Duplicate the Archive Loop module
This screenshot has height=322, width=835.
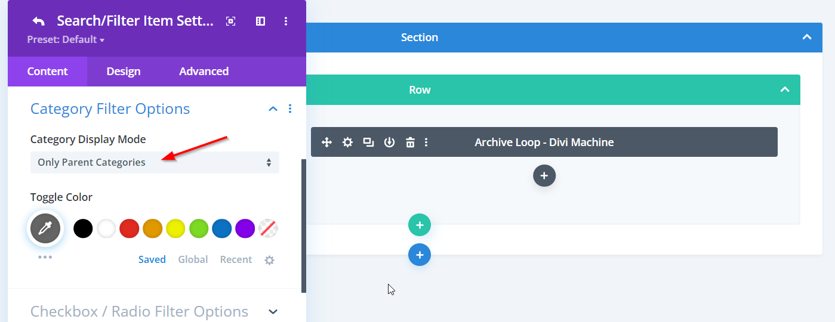tap(368, 142)
